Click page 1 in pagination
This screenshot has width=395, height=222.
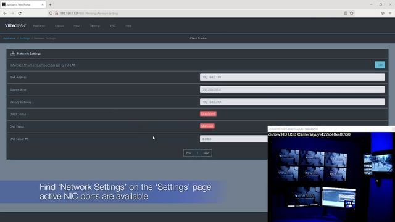coord(197,153)
